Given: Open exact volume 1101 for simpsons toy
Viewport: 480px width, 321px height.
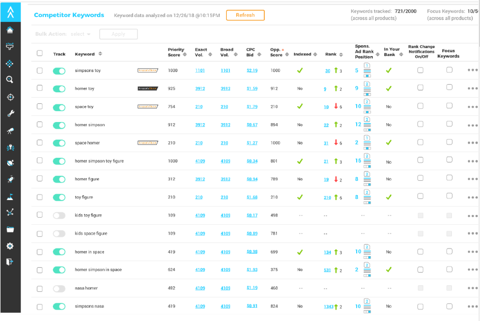Looking at the screenshot, I should point(200,70).
